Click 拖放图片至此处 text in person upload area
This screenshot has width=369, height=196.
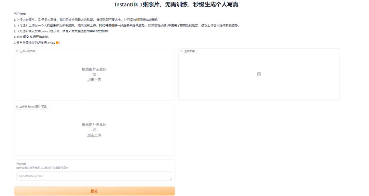pyautogui.click(x=94, y=69)
